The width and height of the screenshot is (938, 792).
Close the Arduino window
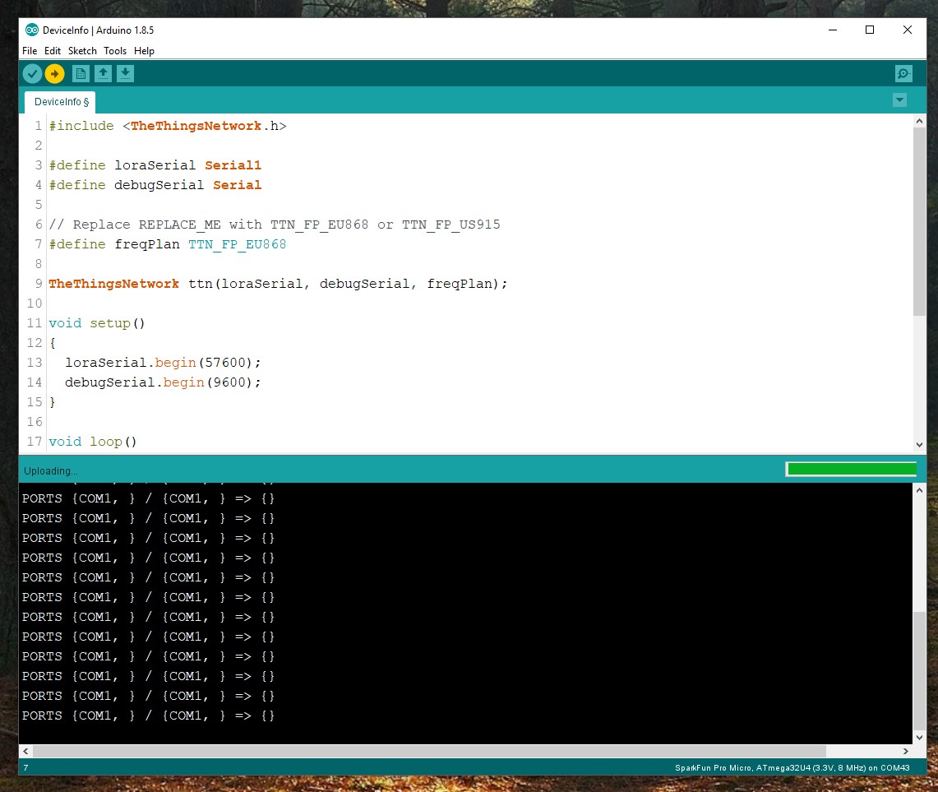click(x=908, y=30)
